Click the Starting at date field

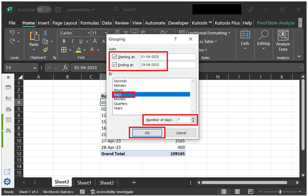point(168,57)
